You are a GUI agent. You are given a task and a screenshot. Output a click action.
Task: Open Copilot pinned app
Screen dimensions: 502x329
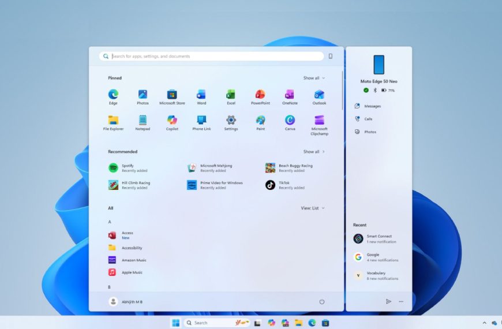pyautogui.click(x=172, y=123)
